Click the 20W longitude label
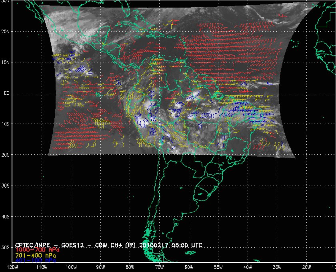This screenshot has width=336, height=272. coord(307,267)
